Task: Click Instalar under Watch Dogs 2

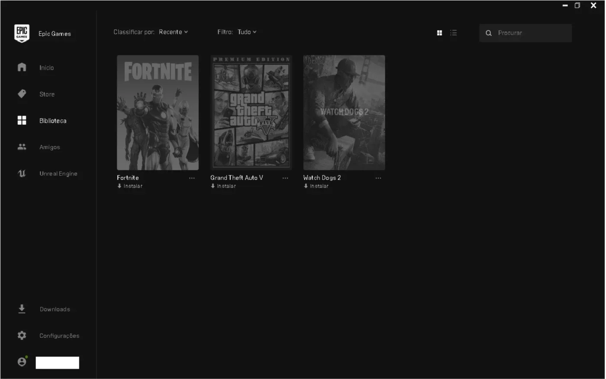Action: coord(319,186)
